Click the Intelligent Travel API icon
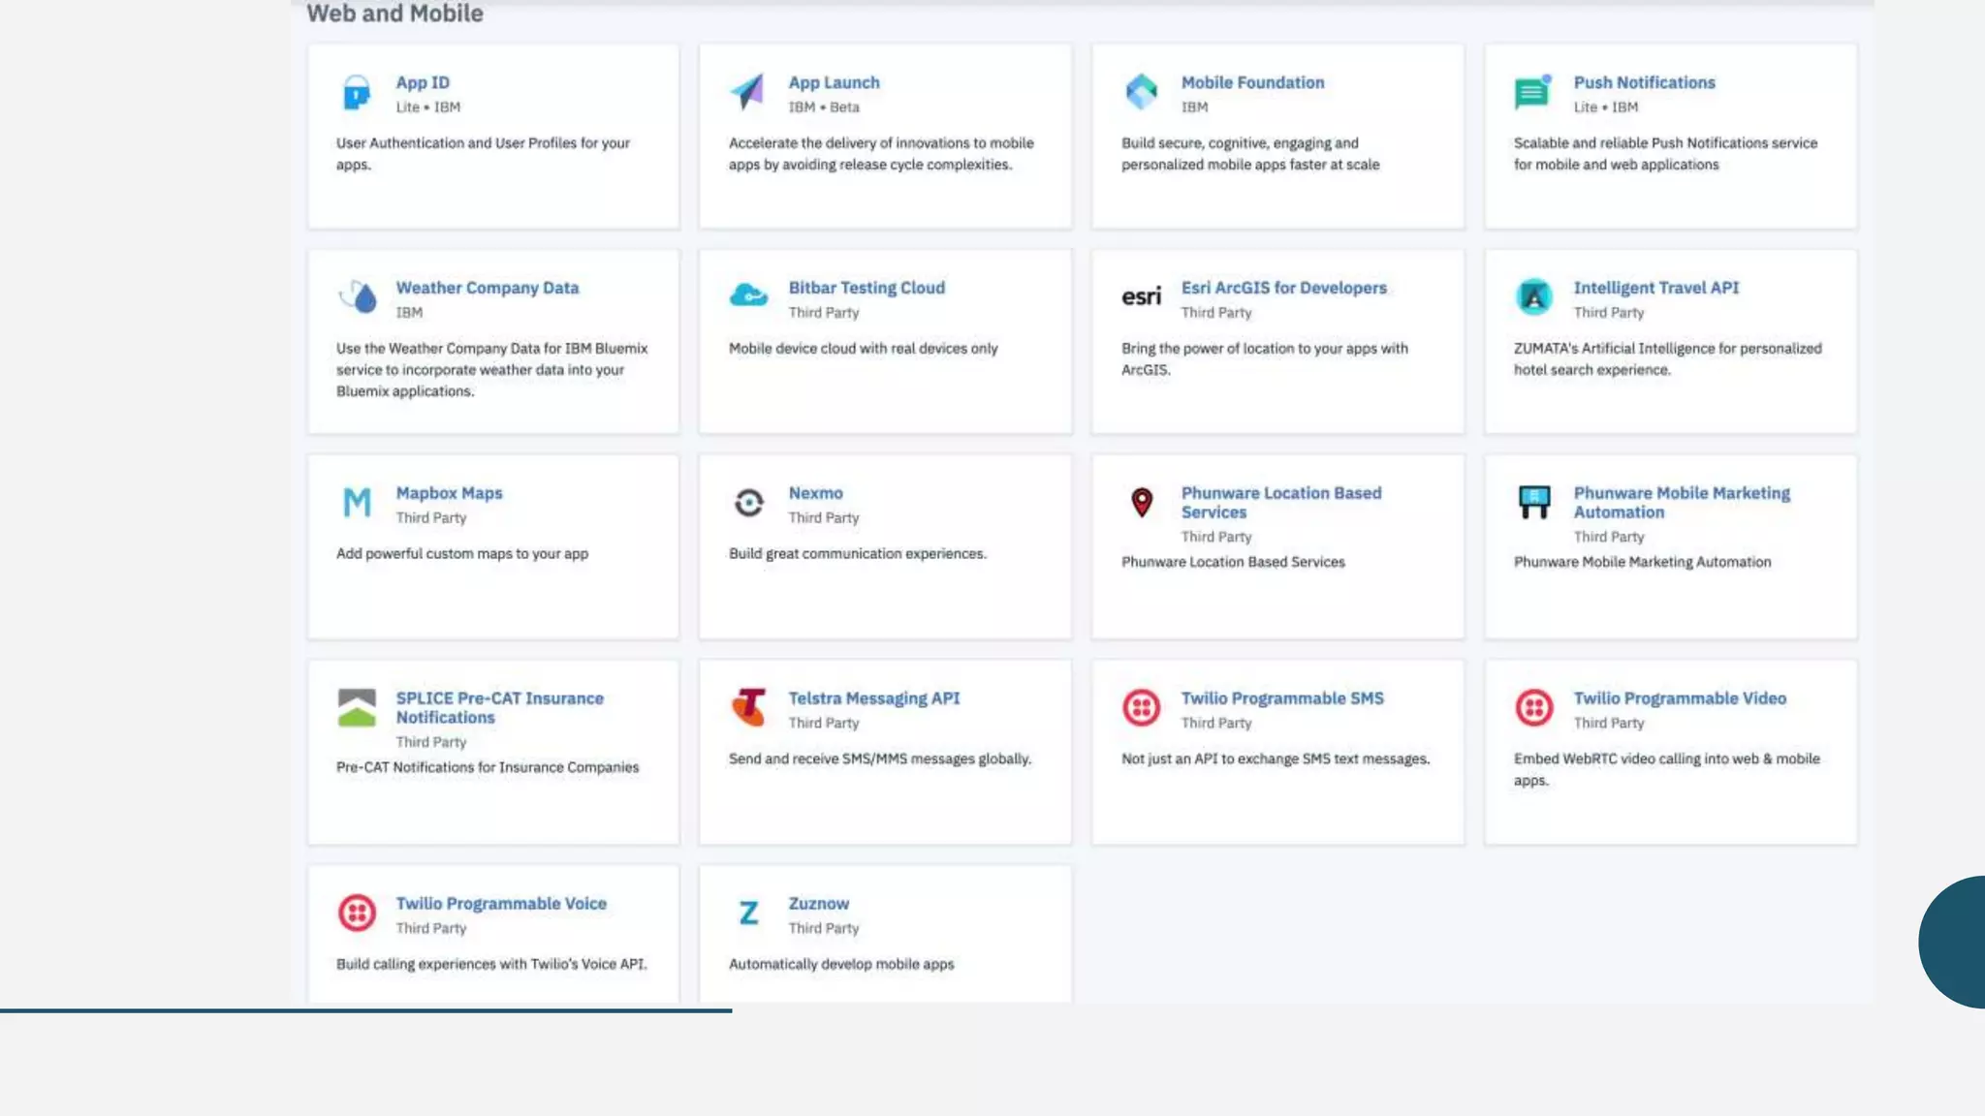Screen dimensions: 1985x1116 click(x=1533, y=296)
